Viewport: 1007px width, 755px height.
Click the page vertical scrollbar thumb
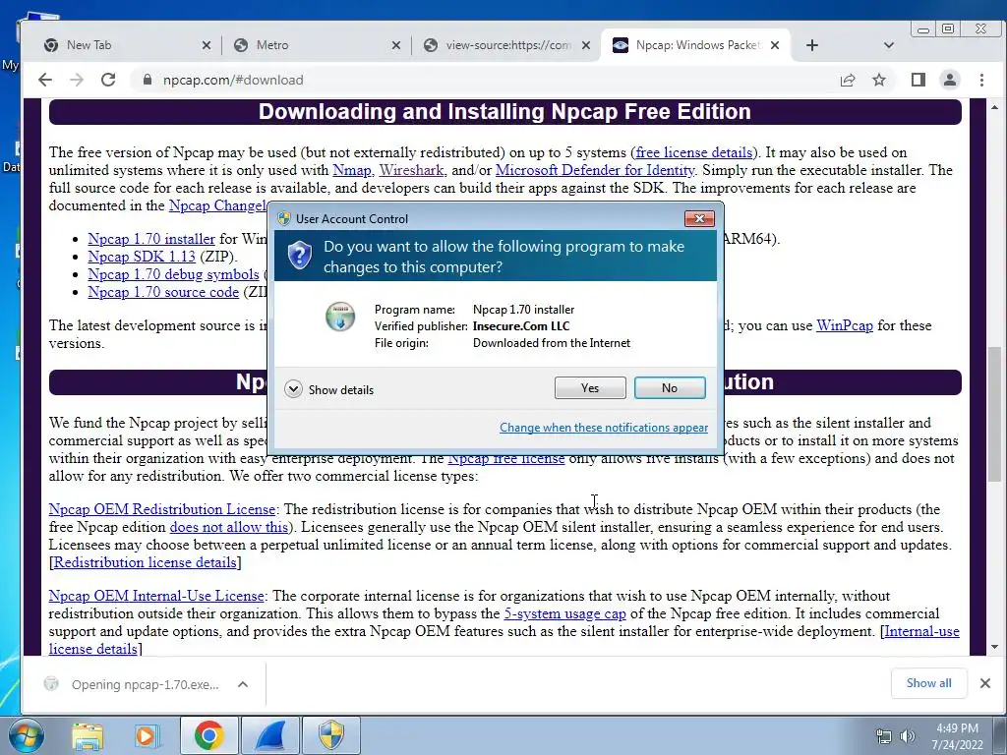click(x=994, y=414)
